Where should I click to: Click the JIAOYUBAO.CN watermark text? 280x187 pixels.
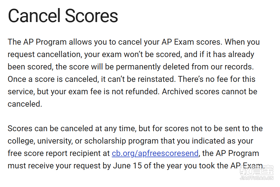(256, 178)
